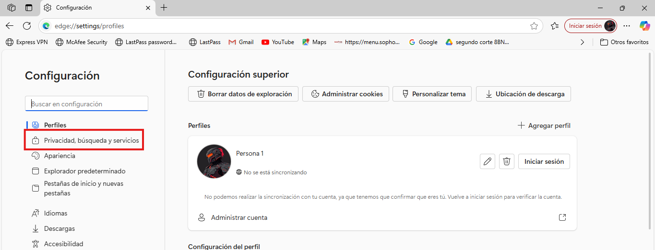Click the Persona 1 avatar image
Screen dimensions: 655x250
point(214,161)
